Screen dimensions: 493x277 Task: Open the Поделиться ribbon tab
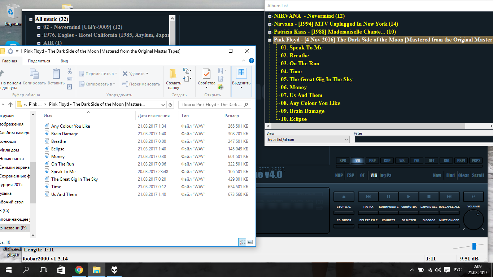39,61
